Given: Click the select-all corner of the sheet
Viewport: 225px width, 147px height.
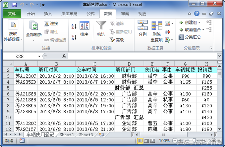Looking at the screenshot, I should tap(8, 64).
